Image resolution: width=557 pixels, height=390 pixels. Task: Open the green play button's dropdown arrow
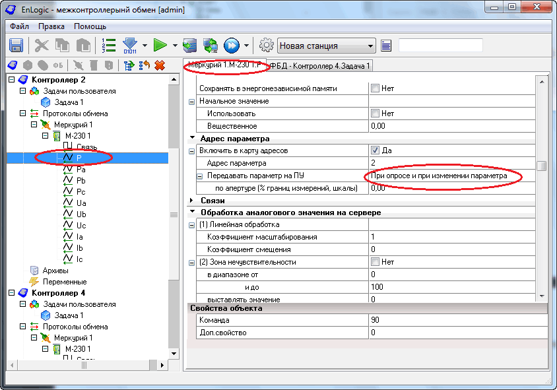click(x=175, y=46)
